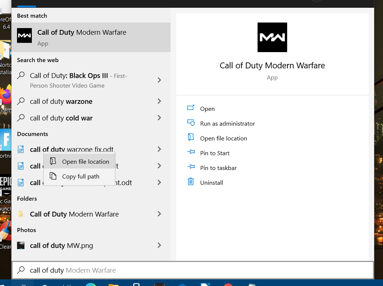Choose Open file location in context menu
383x286 pixels.
tap(80, 161)
